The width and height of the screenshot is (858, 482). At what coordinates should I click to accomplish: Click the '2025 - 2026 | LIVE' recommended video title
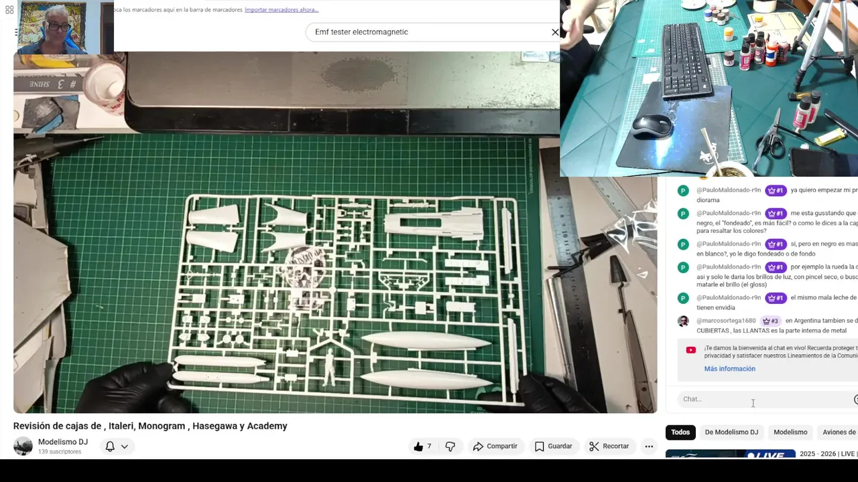(828, 454)
